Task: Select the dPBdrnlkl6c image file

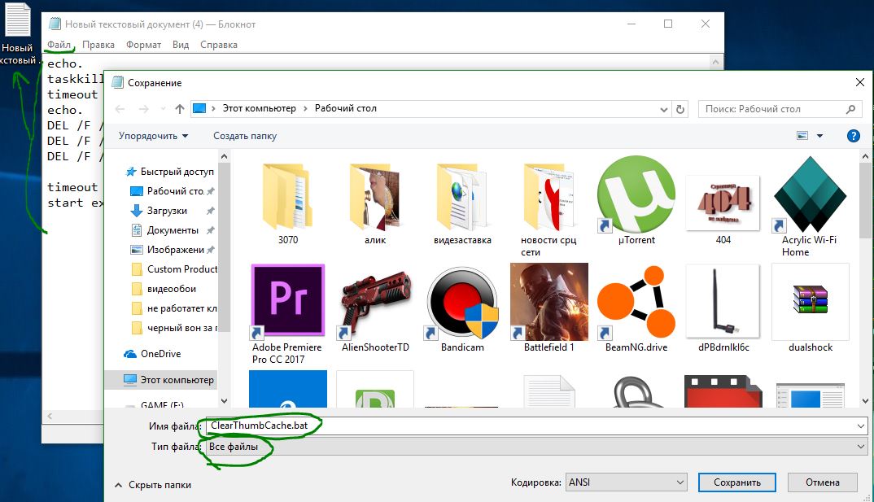Action: (x=723, y=308)
